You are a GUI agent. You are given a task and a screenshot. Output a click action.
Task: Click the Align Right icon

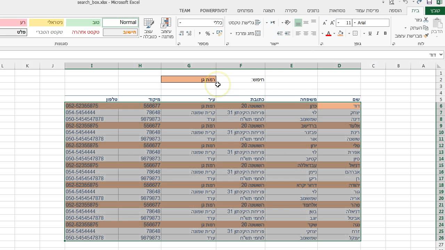tap(314, 33)
